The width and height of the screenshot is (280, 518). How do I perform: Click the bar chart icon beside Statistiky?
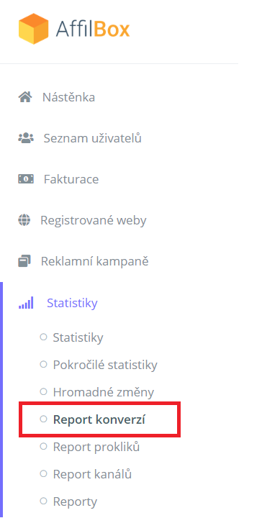tap(26, 303)
